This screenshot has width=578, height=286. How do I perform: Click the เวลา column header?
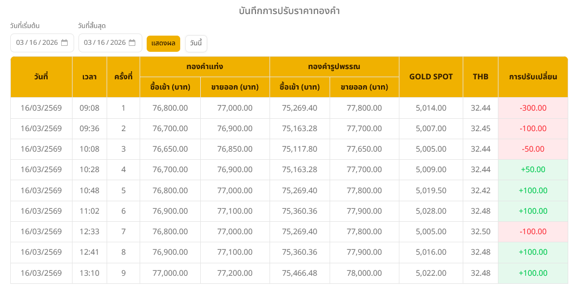tap(89, 77)
